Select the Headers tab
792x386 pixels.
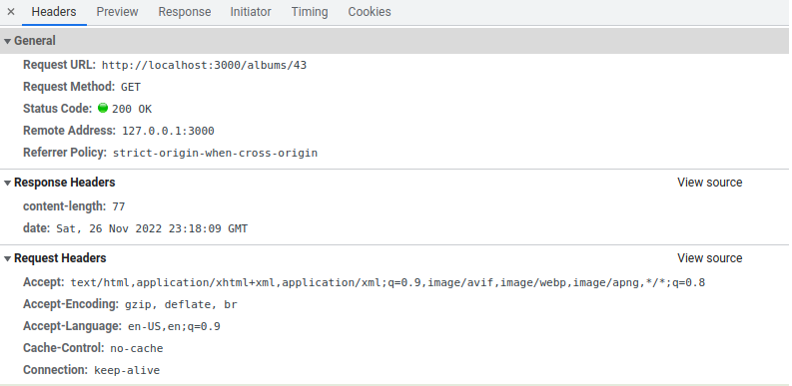tap(54, 12)
